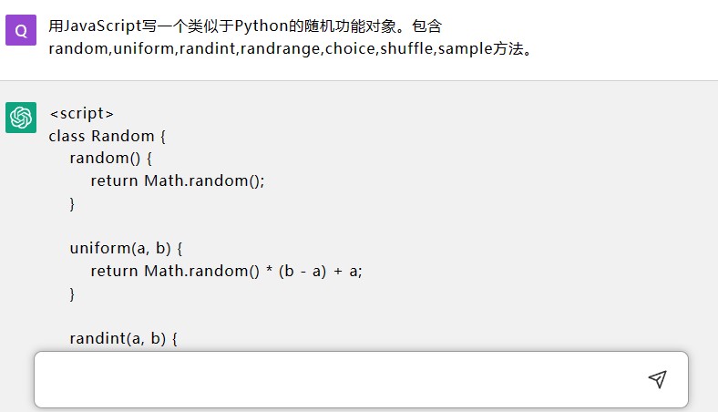Click "choice" in the question's method list

350,48
